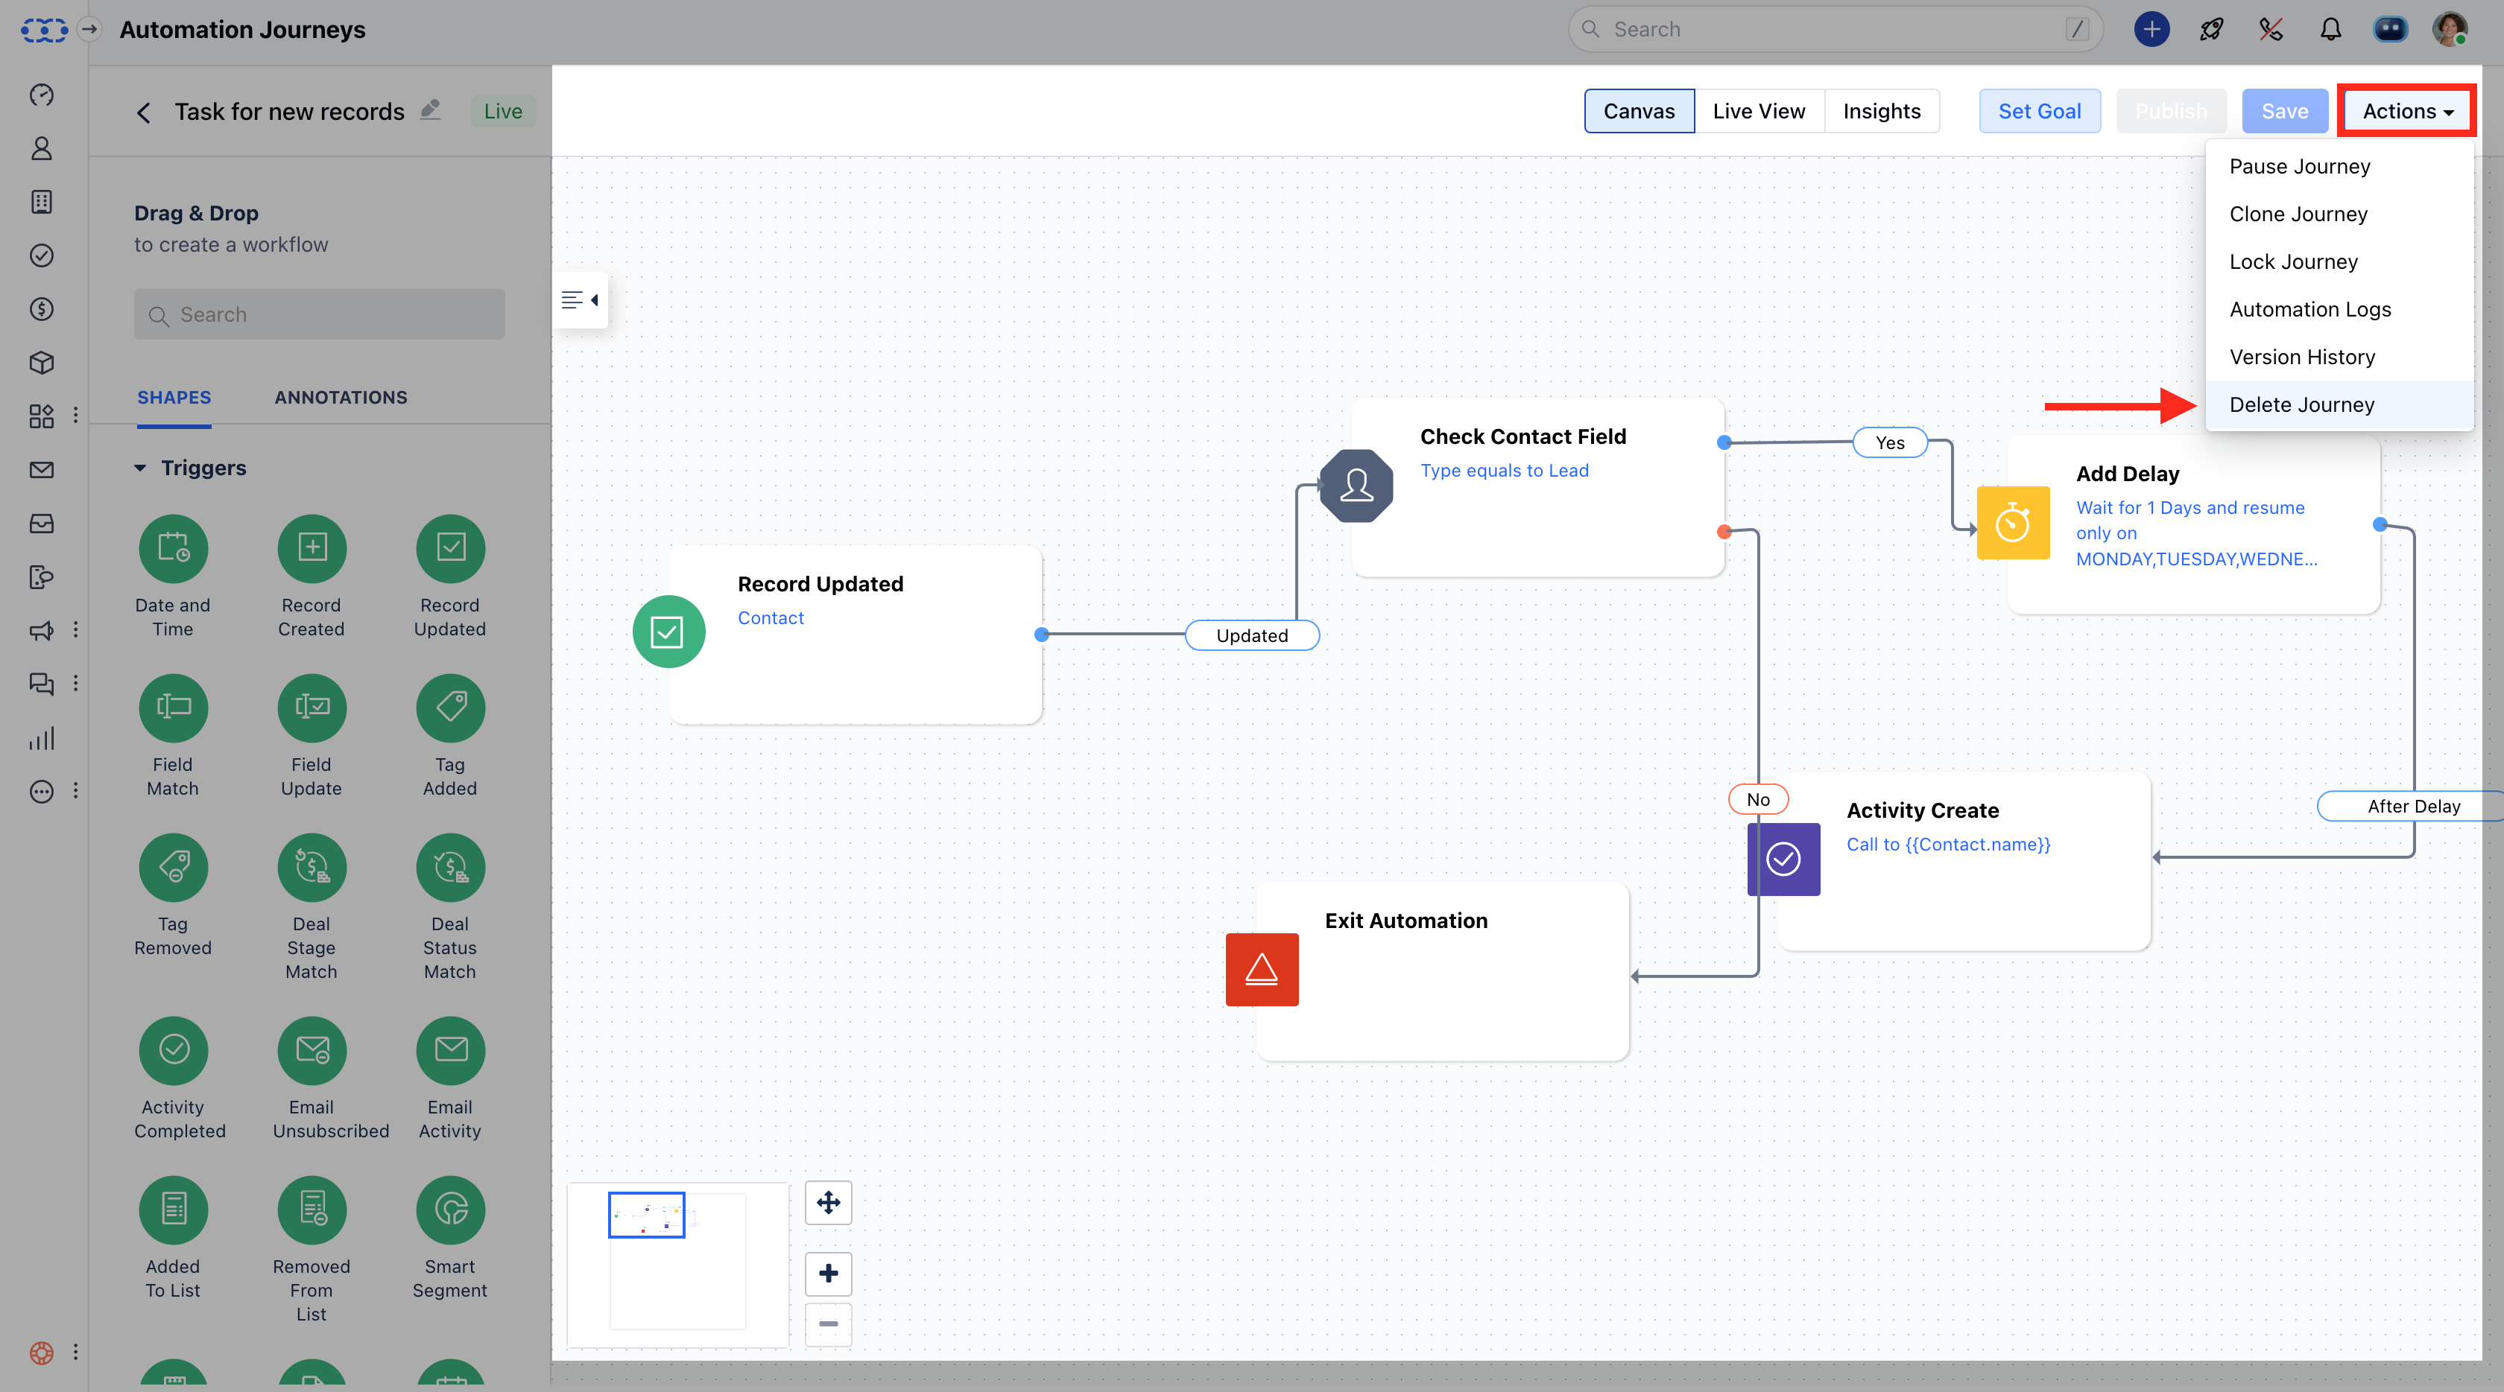Zoom out the canvas with minus button
The height and width of the screenshot is (1392, 2504).
[x=828, y=1324]
